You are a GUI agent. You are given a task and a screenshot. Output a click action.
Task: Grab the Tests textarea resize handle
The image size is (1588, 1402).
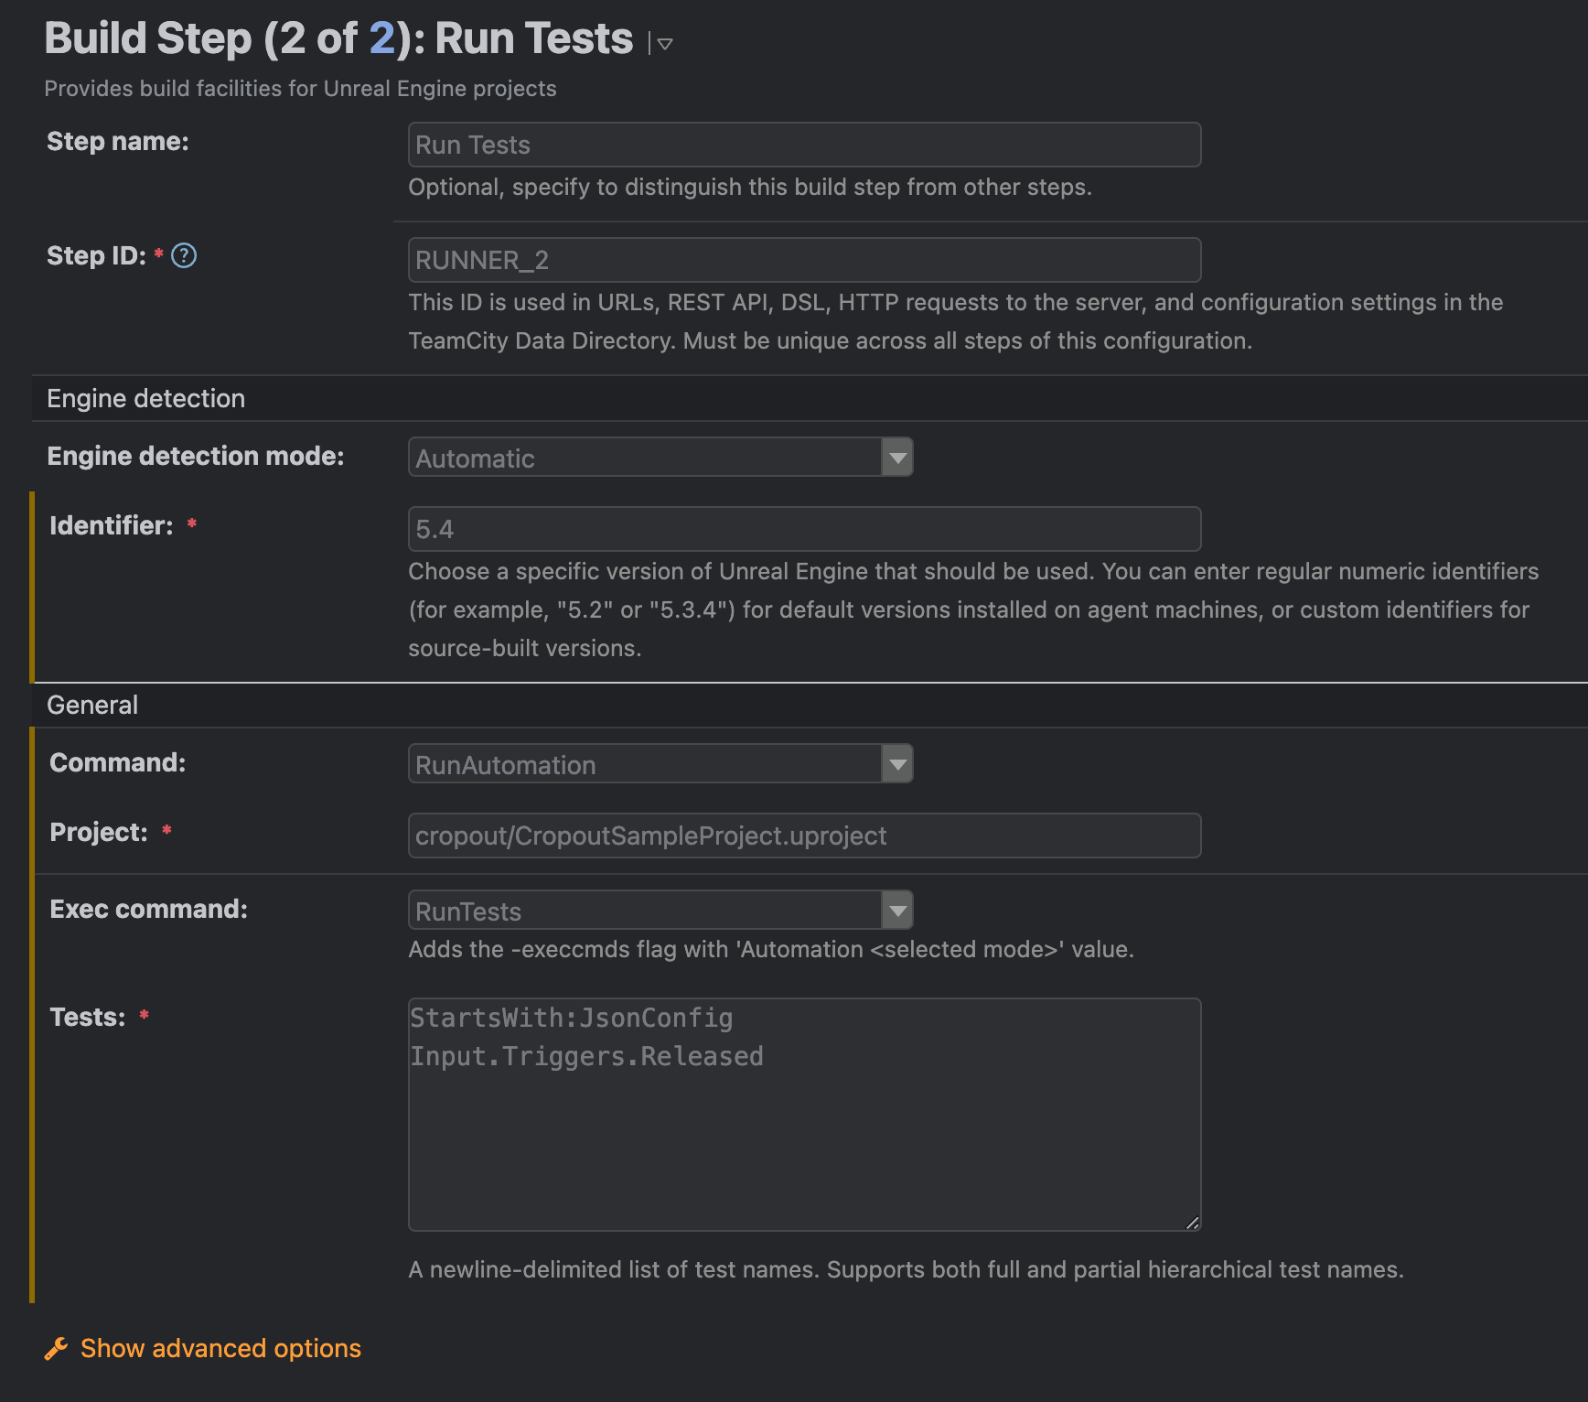pos(1192,1223)
